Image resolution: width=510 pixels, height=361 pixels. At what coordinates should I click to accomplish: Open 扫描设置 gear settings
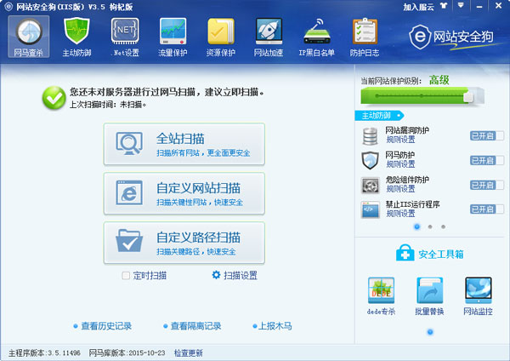(235, 275)
